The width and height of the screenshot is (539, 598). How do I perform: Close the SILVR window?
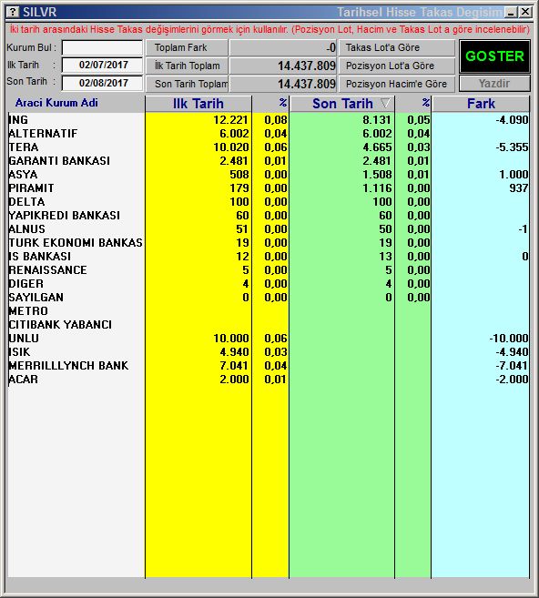point(525,12)
